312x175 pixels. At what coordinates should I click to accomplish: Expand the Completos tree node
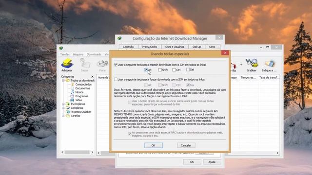pos(63,108)
